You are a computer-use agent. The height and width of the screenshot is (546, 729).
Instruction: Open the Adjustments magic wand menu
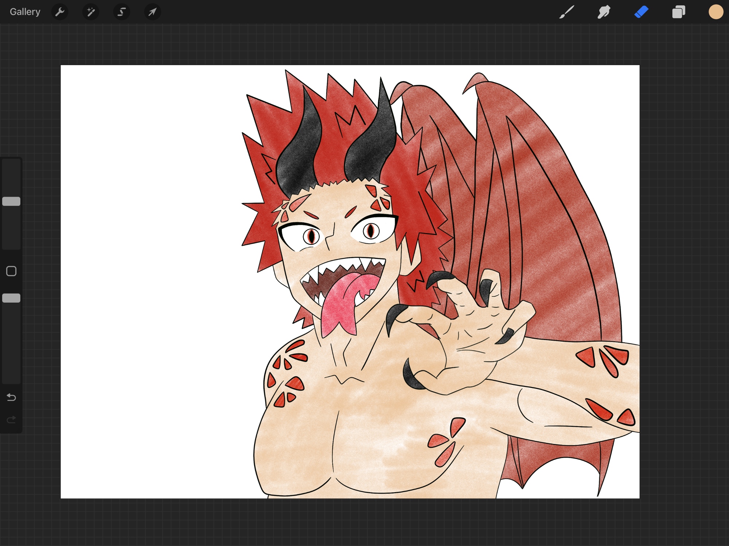[x=91, y=12]
